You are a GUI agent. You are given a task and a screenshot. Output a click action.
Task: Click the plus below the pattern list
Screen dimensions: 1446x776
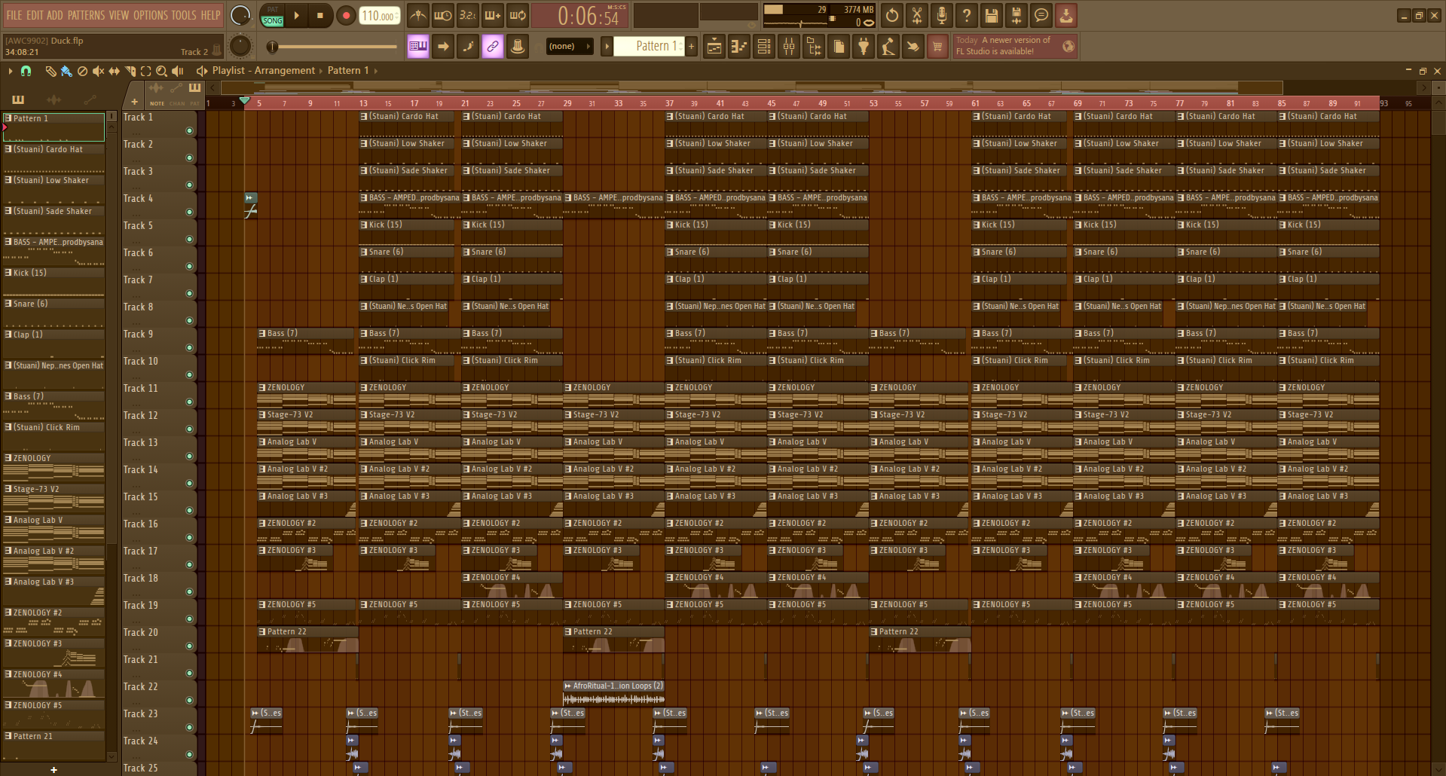(53, 769)
